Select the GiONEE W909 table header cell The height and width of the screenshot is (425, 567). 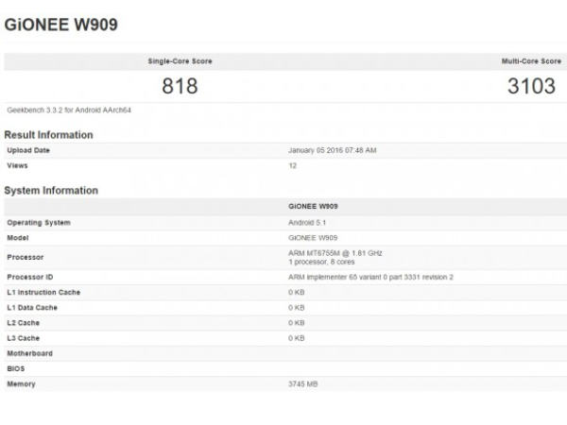[313, 206]
